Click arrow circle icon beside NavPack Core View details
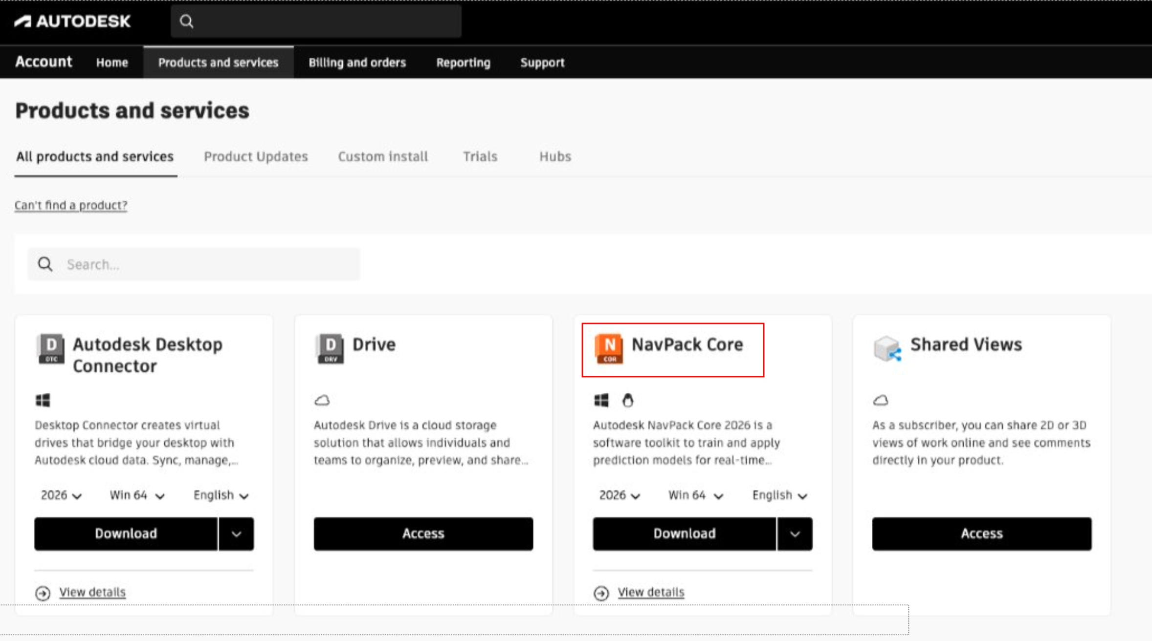Image resolution: width=1152 pixels, height=641 pixels. point(601,593)
